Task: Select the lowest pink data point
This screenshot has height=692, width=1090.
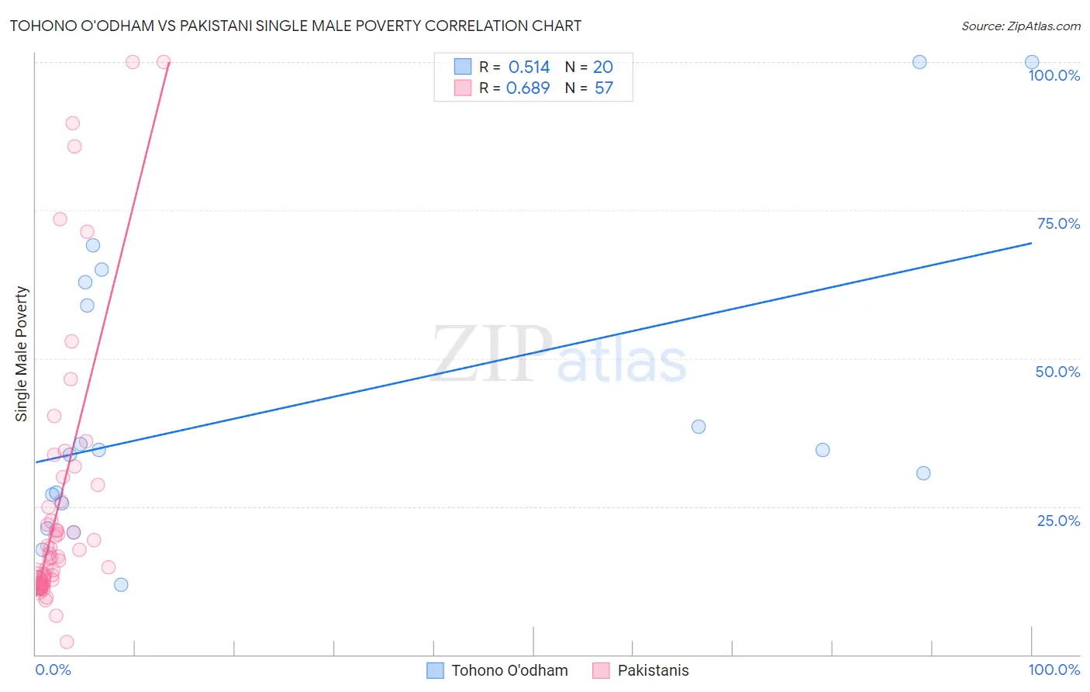Action: tap(67, 642)
